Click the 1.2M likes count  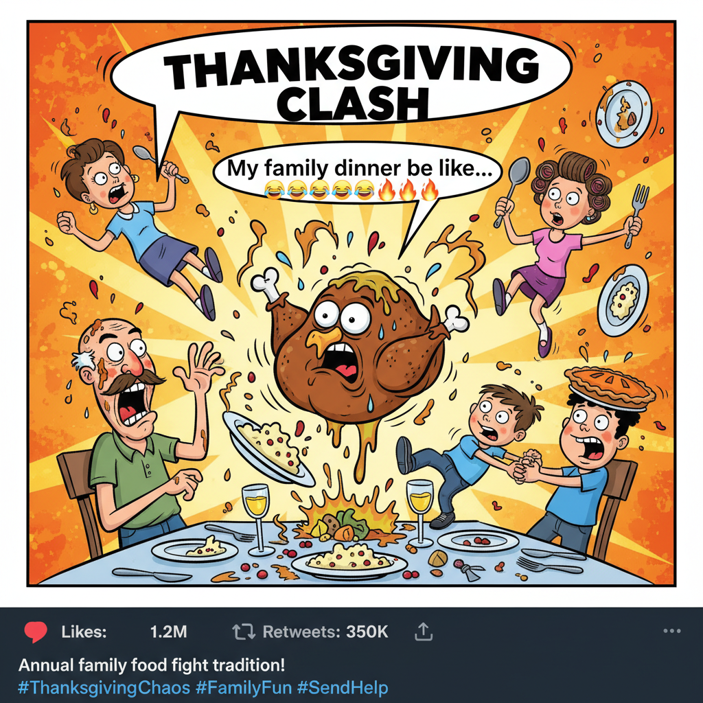[168, 632]
